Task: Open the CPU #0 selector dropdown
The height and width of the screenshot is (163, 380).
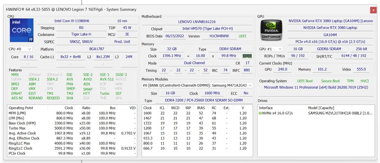Action: [x=20, y=49]
